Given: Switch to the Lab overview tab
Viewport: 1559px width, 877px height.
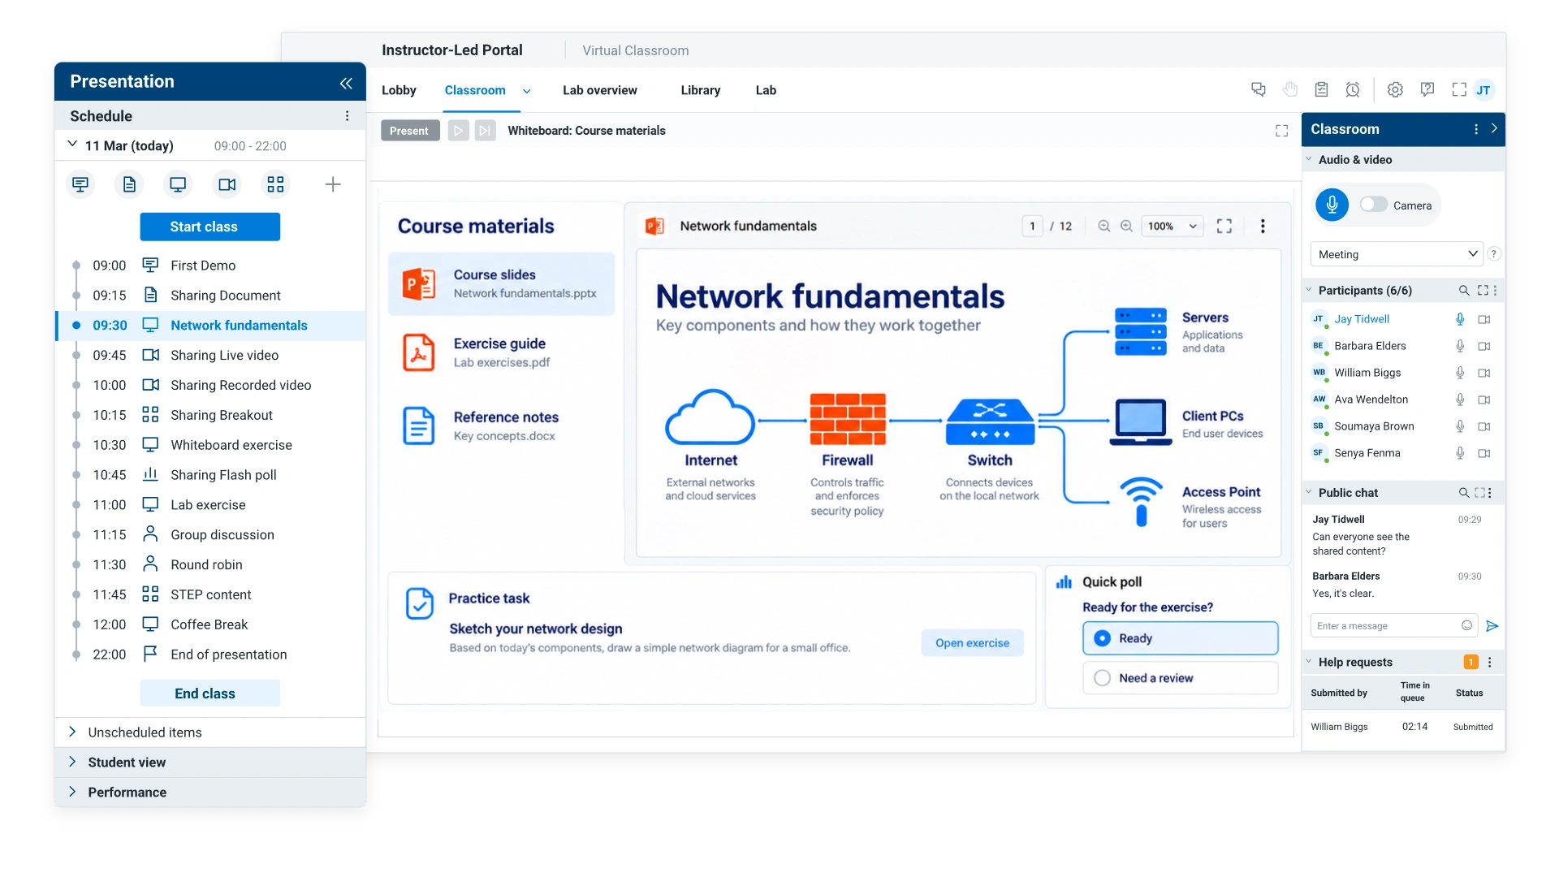Looking at the screenshot, I should click(600, 90).
